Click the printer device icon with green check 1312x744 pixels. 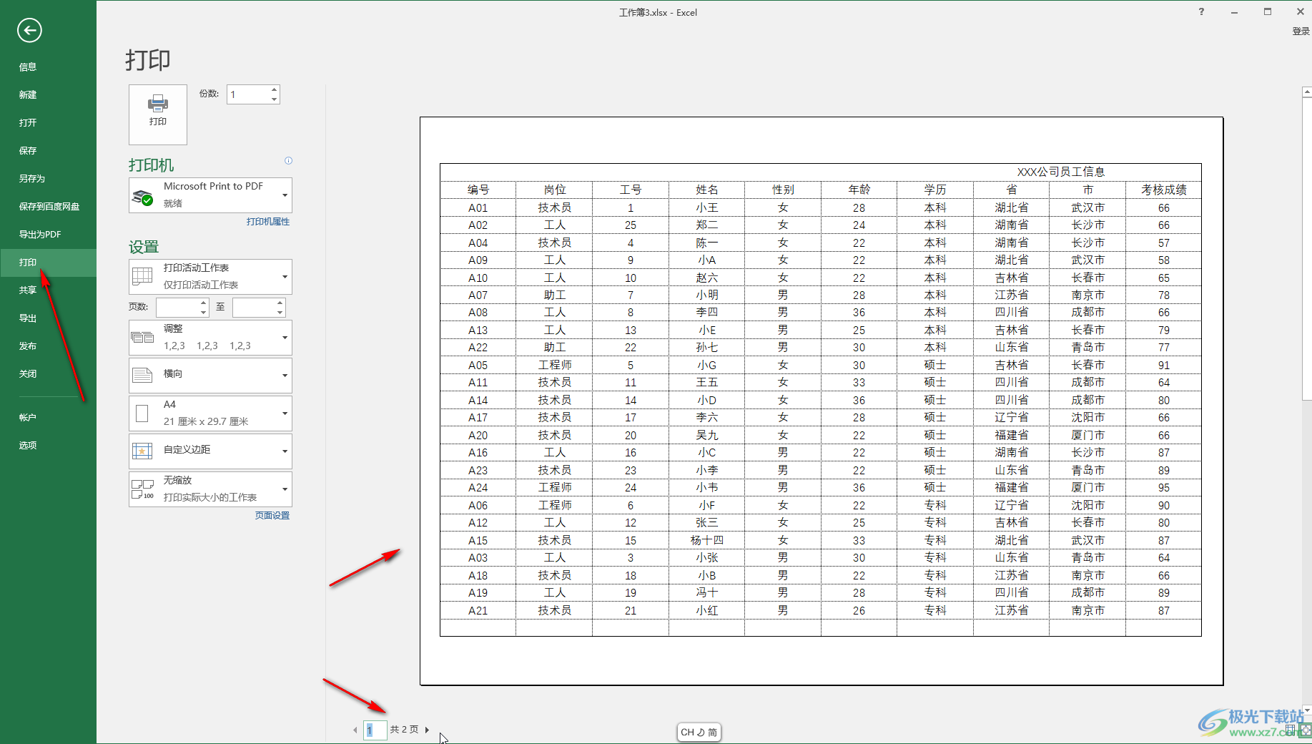click(143, 197)
